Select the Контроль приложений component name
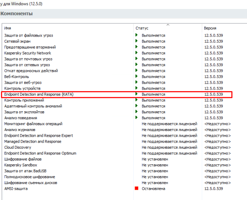This screenshot has width=247, height=200. coord(24,100)
